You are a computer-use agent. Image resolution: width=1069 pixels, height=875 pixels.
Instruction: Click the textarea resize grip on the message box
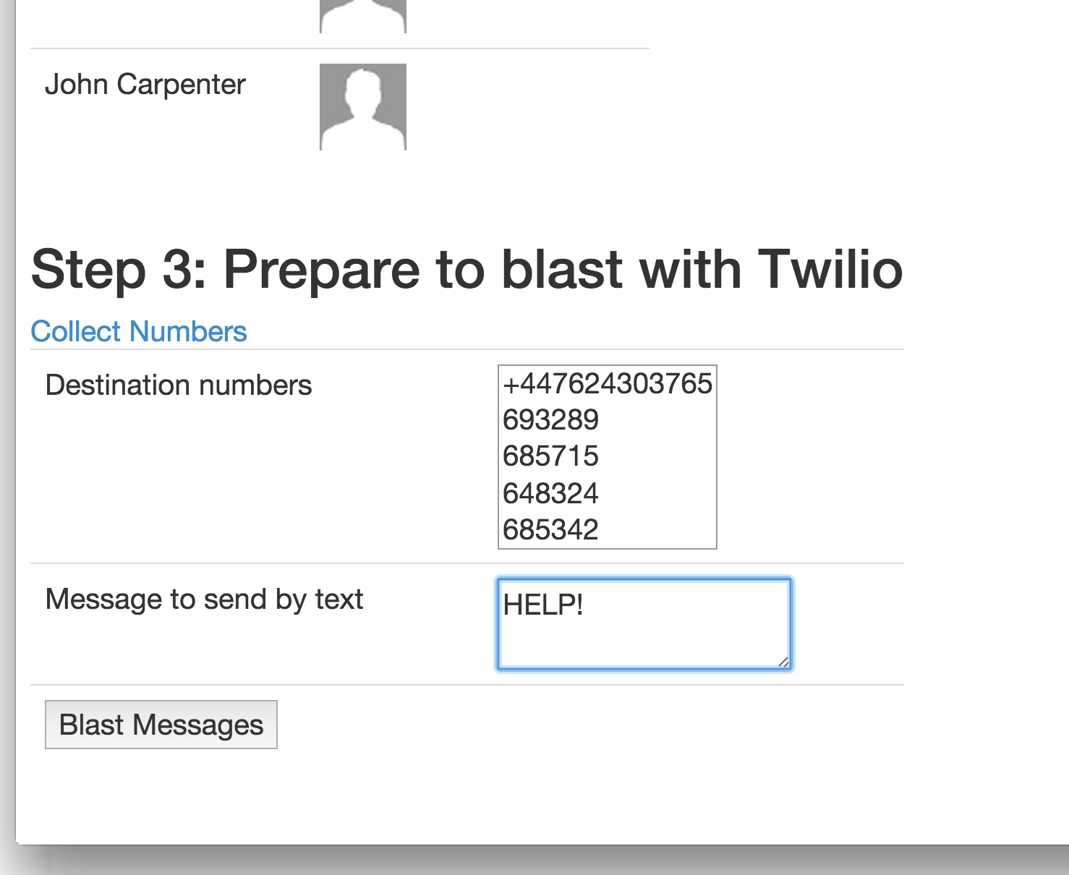click(785, 662)
